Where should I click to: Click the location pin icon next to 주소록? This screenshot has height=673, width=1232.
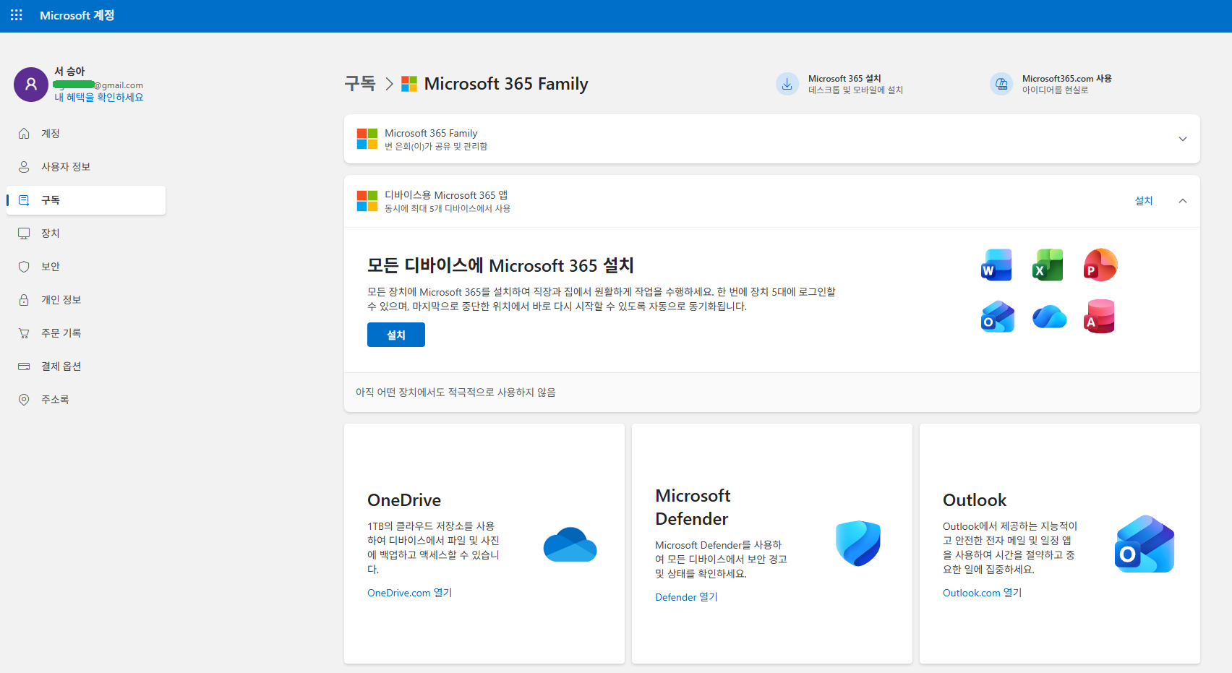click(x=24, y=400)
